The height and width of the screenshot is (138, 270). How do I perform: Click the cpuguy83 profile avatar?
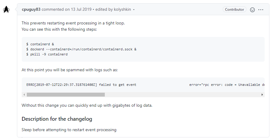point(6,10)
